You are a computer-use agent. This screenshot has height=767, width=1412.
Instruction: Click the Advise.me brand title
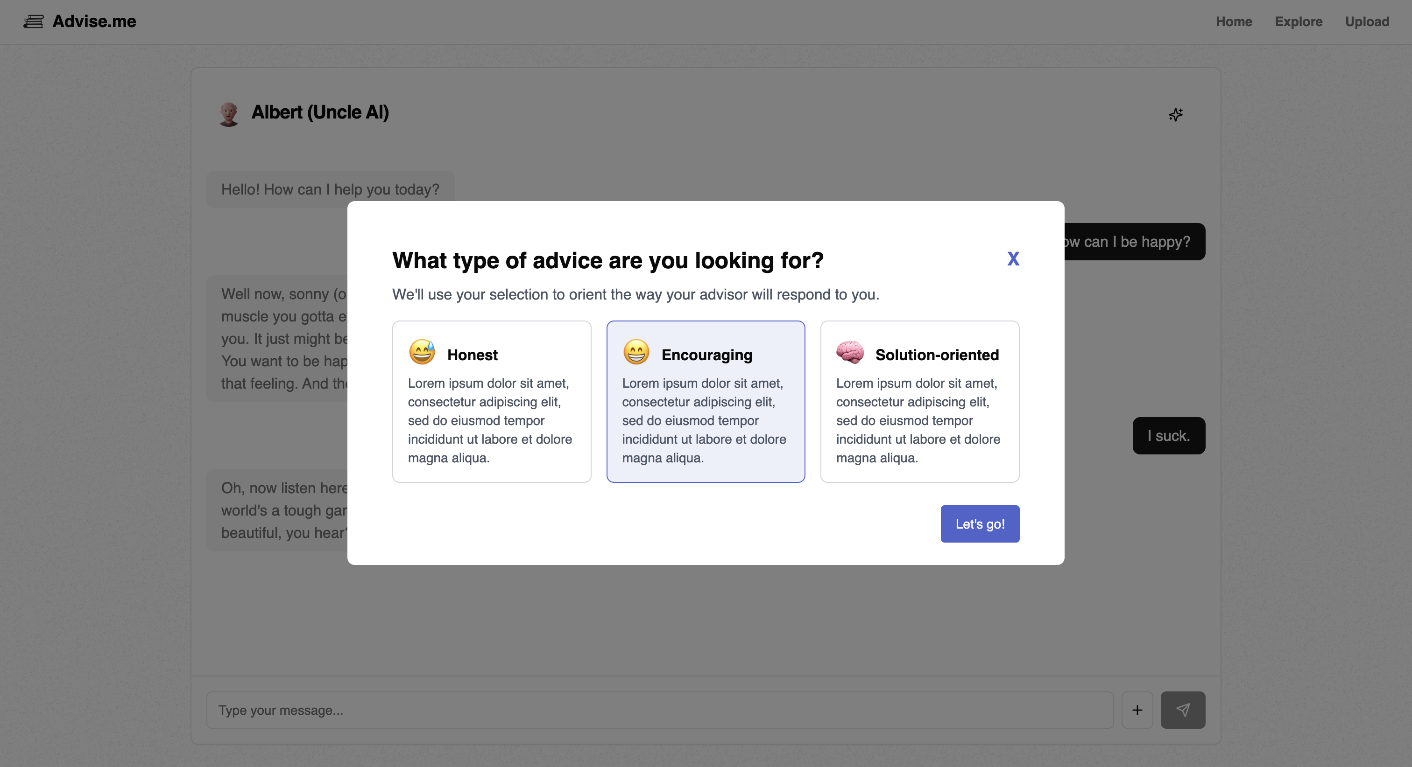pyautogui.click(x=94, y=21)
